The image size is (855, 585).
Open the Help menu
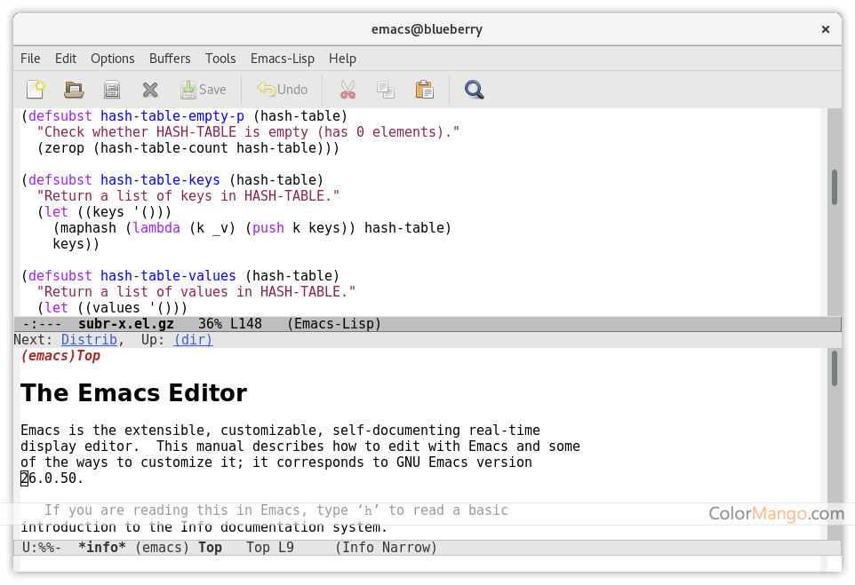(x=342, y=59)
